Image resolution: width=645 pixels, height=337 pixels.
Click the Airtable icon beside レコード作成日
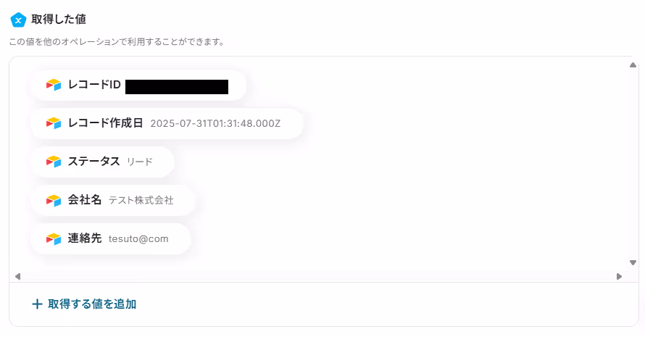[54, 123]
